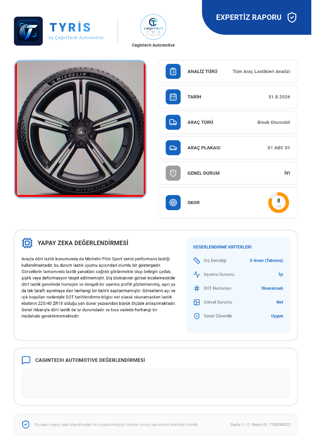Click the 'Görsel Durumu' criterion label

pos(218,302)
